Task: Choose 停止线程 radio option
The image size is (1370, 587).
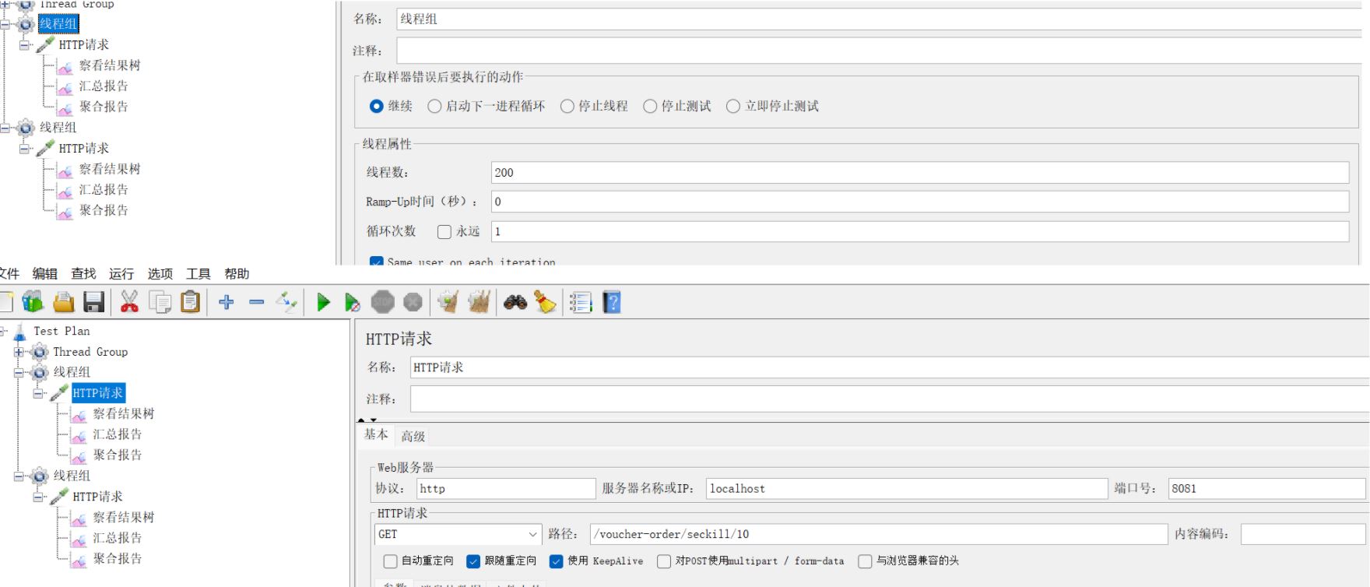Action: (567, 106)
